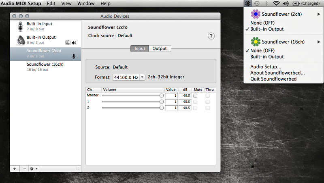The image size is (324, 183).
Task: Click the Thru column header
Action: (210, 89)
